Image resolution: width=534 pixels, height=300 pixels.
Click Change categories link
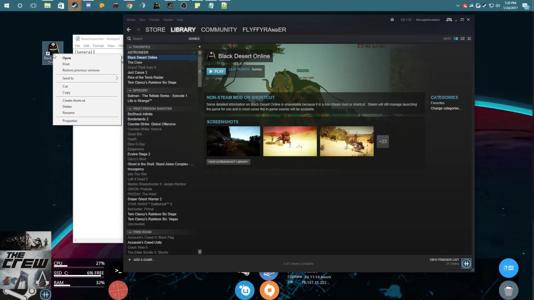coord(446,108)
